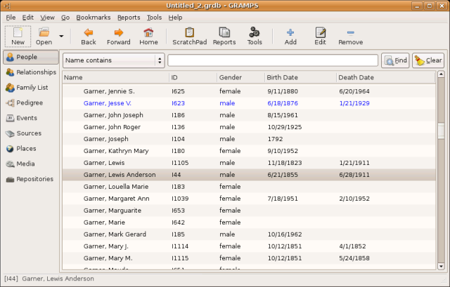Open the ScratchPad tool

(189, 36)
